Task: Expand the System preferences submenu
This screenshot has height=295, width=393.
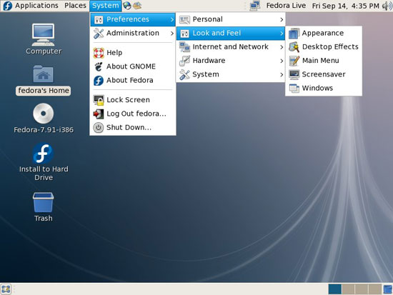Action: (231, 74)
